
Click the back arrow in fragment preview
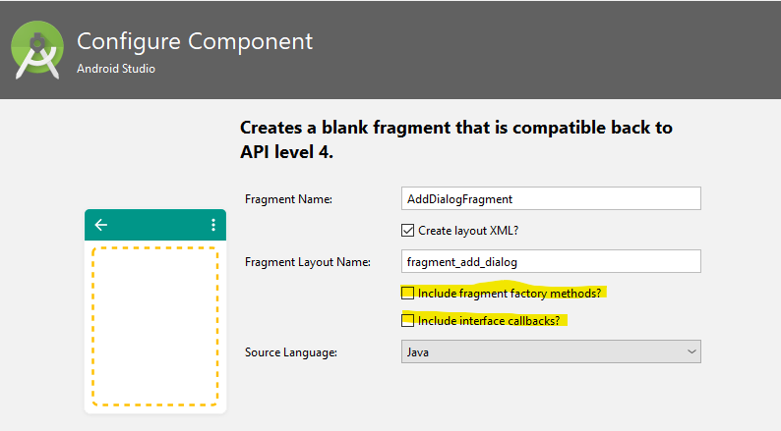coord(101,225)
